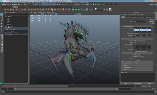Toggle Degrees of Freedom Z checkbox
Viewport: 157px width, 95px height.
(x=146, y=44)
